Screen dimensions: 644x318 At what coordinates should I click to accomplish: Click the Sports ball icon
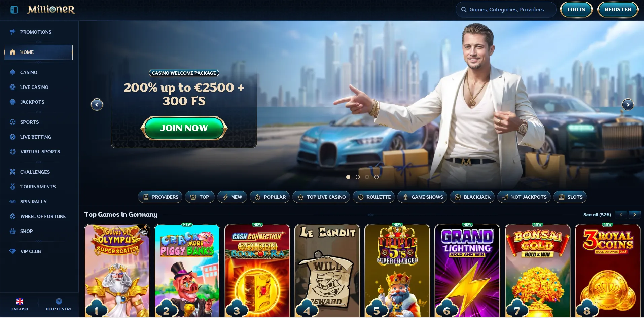point(13,122)
